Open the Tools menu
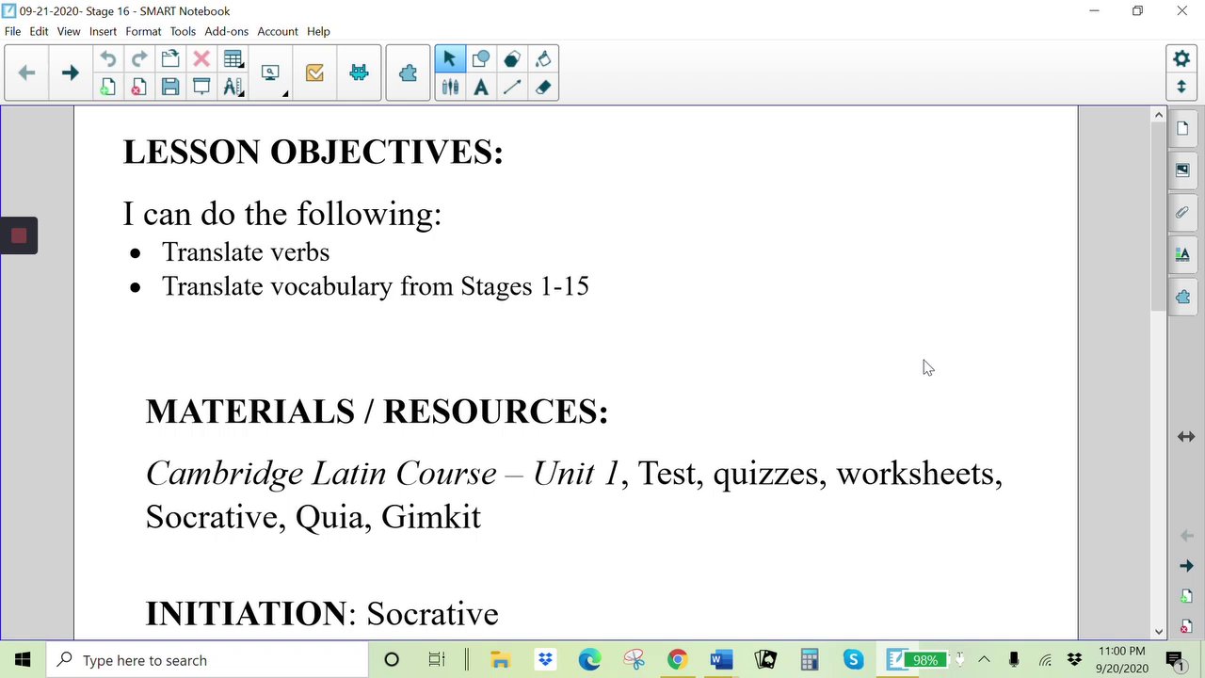The width and height of the screenshot is (1205, 678). [183, 31]
